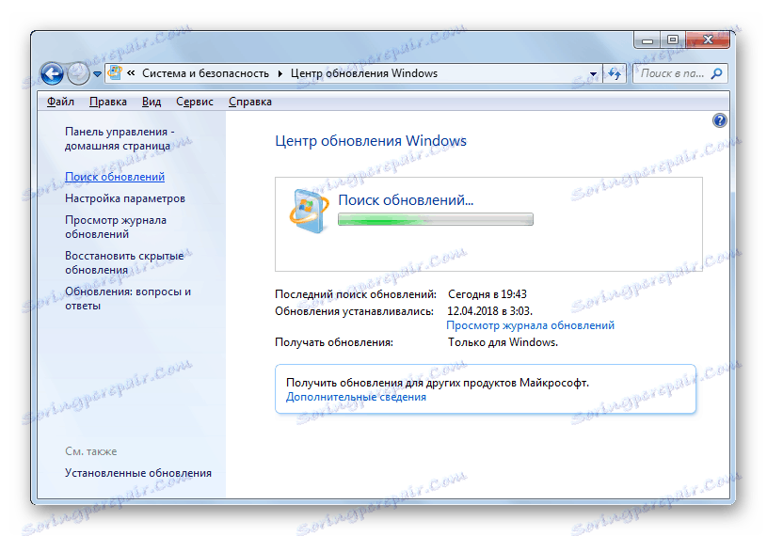The height and width of the screenshot is (536, 767).
Task: Click the Forward navigation arrow button
Action: click(78, 73)
